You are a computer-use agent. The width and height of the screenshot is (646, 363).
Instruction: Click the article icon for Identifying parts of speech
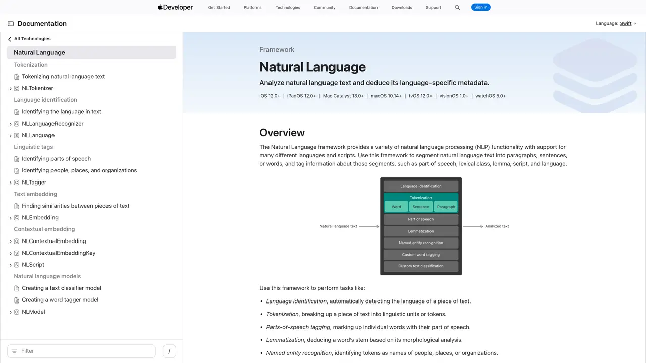[x=17, y=159]
